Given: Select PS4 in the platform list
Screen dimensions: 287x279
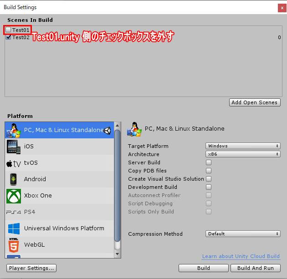Looking at the screenshot, I should coord(60,212).
